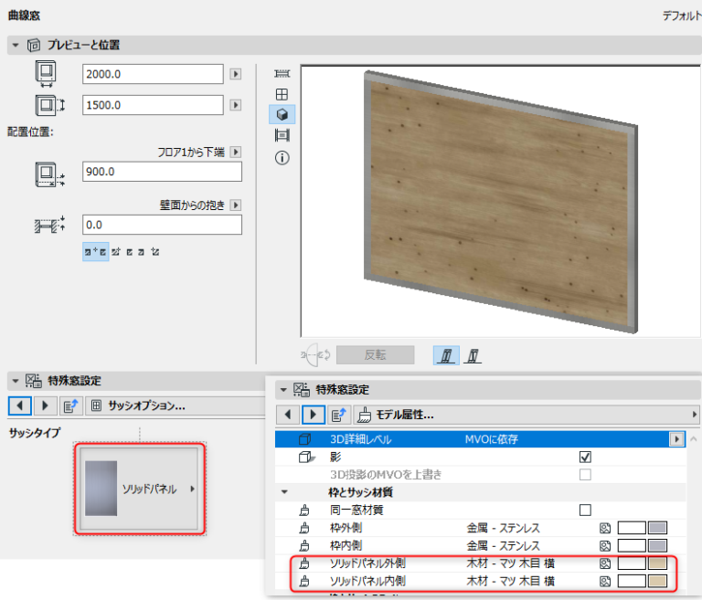Select the second opening orientation icon
702x600 pixels.
[x=473, y=355]
